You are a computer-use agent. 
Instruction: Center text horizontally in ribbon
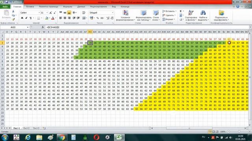(65, 18)
